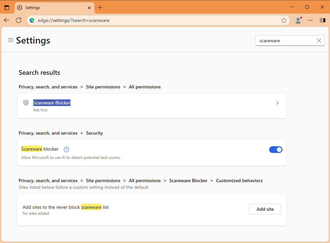Click the address bar URL field
Viewport: 330px width, 243px height.
[156, 20]
